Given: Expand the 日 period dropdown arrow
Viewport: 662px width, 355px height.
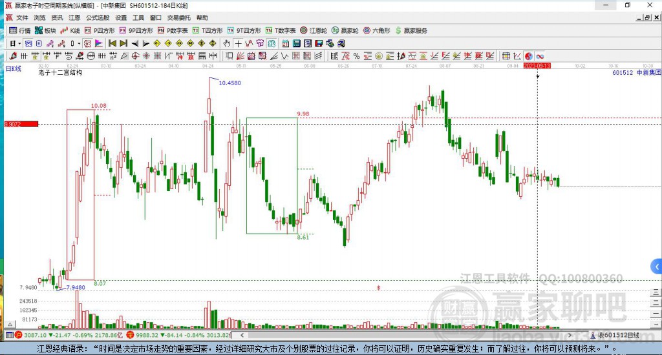Looking at the screenshot, I should (19, 43).
